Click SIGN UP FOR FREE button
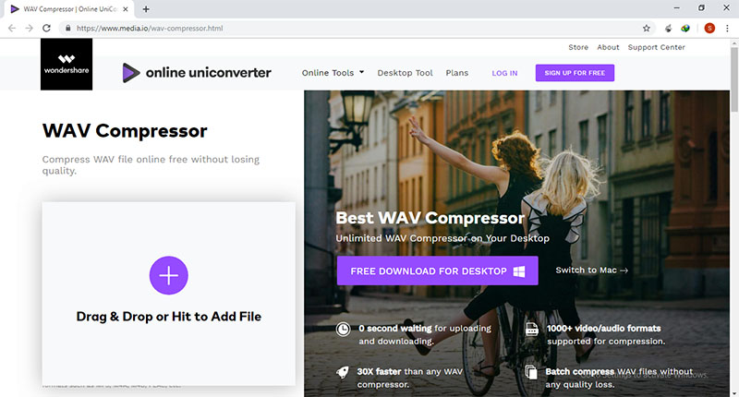This screenshot has width=739, height=397. click(x=575, y=73)
